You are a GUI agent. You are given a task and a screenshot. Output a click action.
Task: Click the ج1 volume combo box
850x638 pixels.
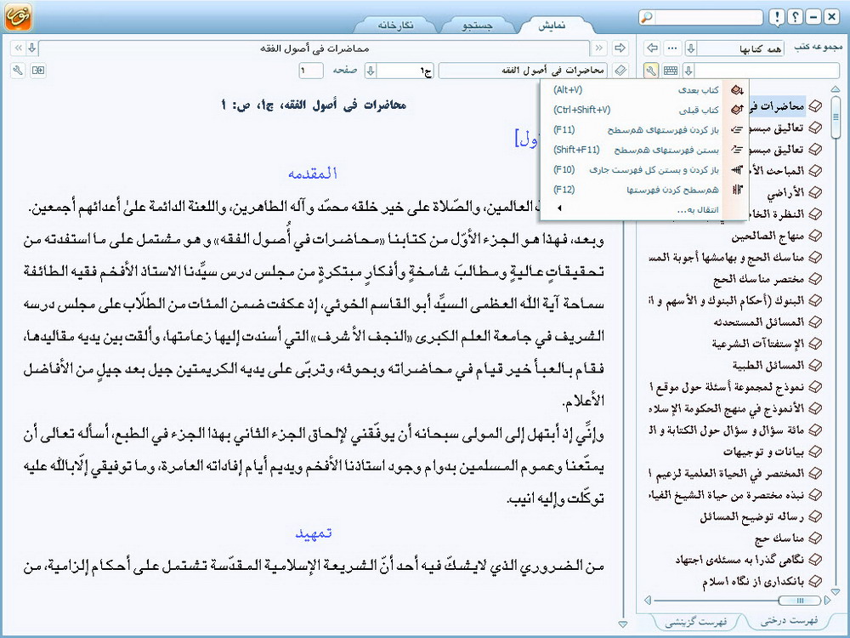pyautogui.click(x=405, y=70)
